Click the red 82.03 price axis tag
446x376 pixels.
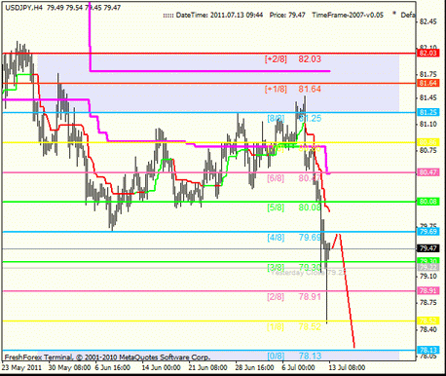(427, 53)
